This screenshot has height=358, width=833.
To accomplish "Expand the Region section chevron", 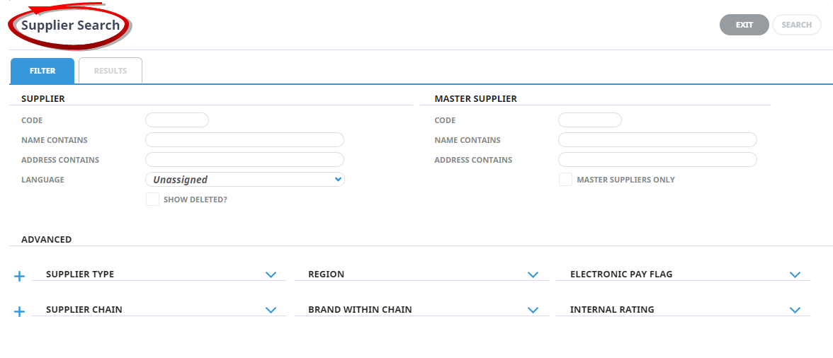I will click(533, 275).
